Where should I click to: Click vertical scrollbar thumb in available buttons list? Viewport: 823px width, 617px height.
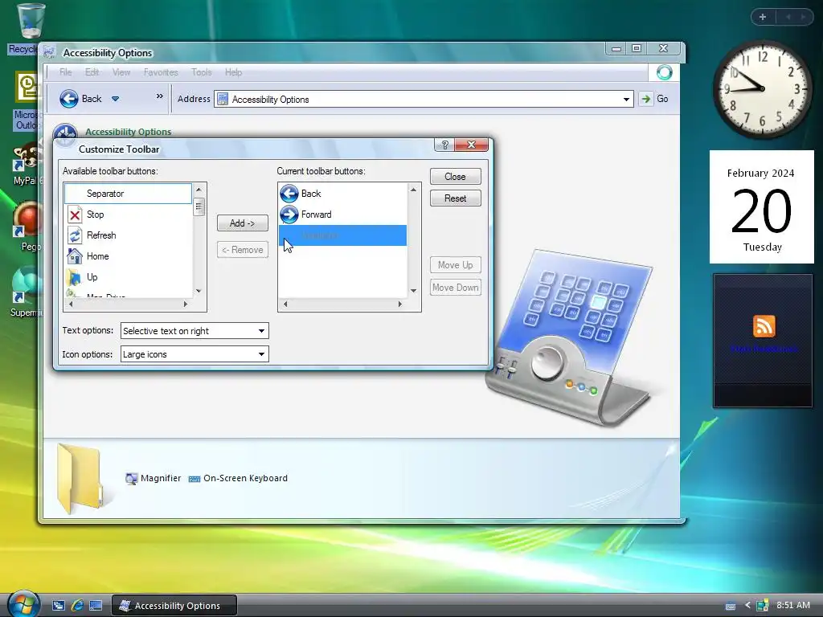(199, 206)
